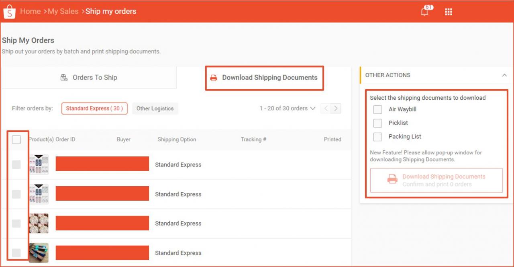Viewport: 514px width, 267px height.
Task: Click the box icon on Orders To Ship tab
Action: pyautogui.click(x=64, y=77)
